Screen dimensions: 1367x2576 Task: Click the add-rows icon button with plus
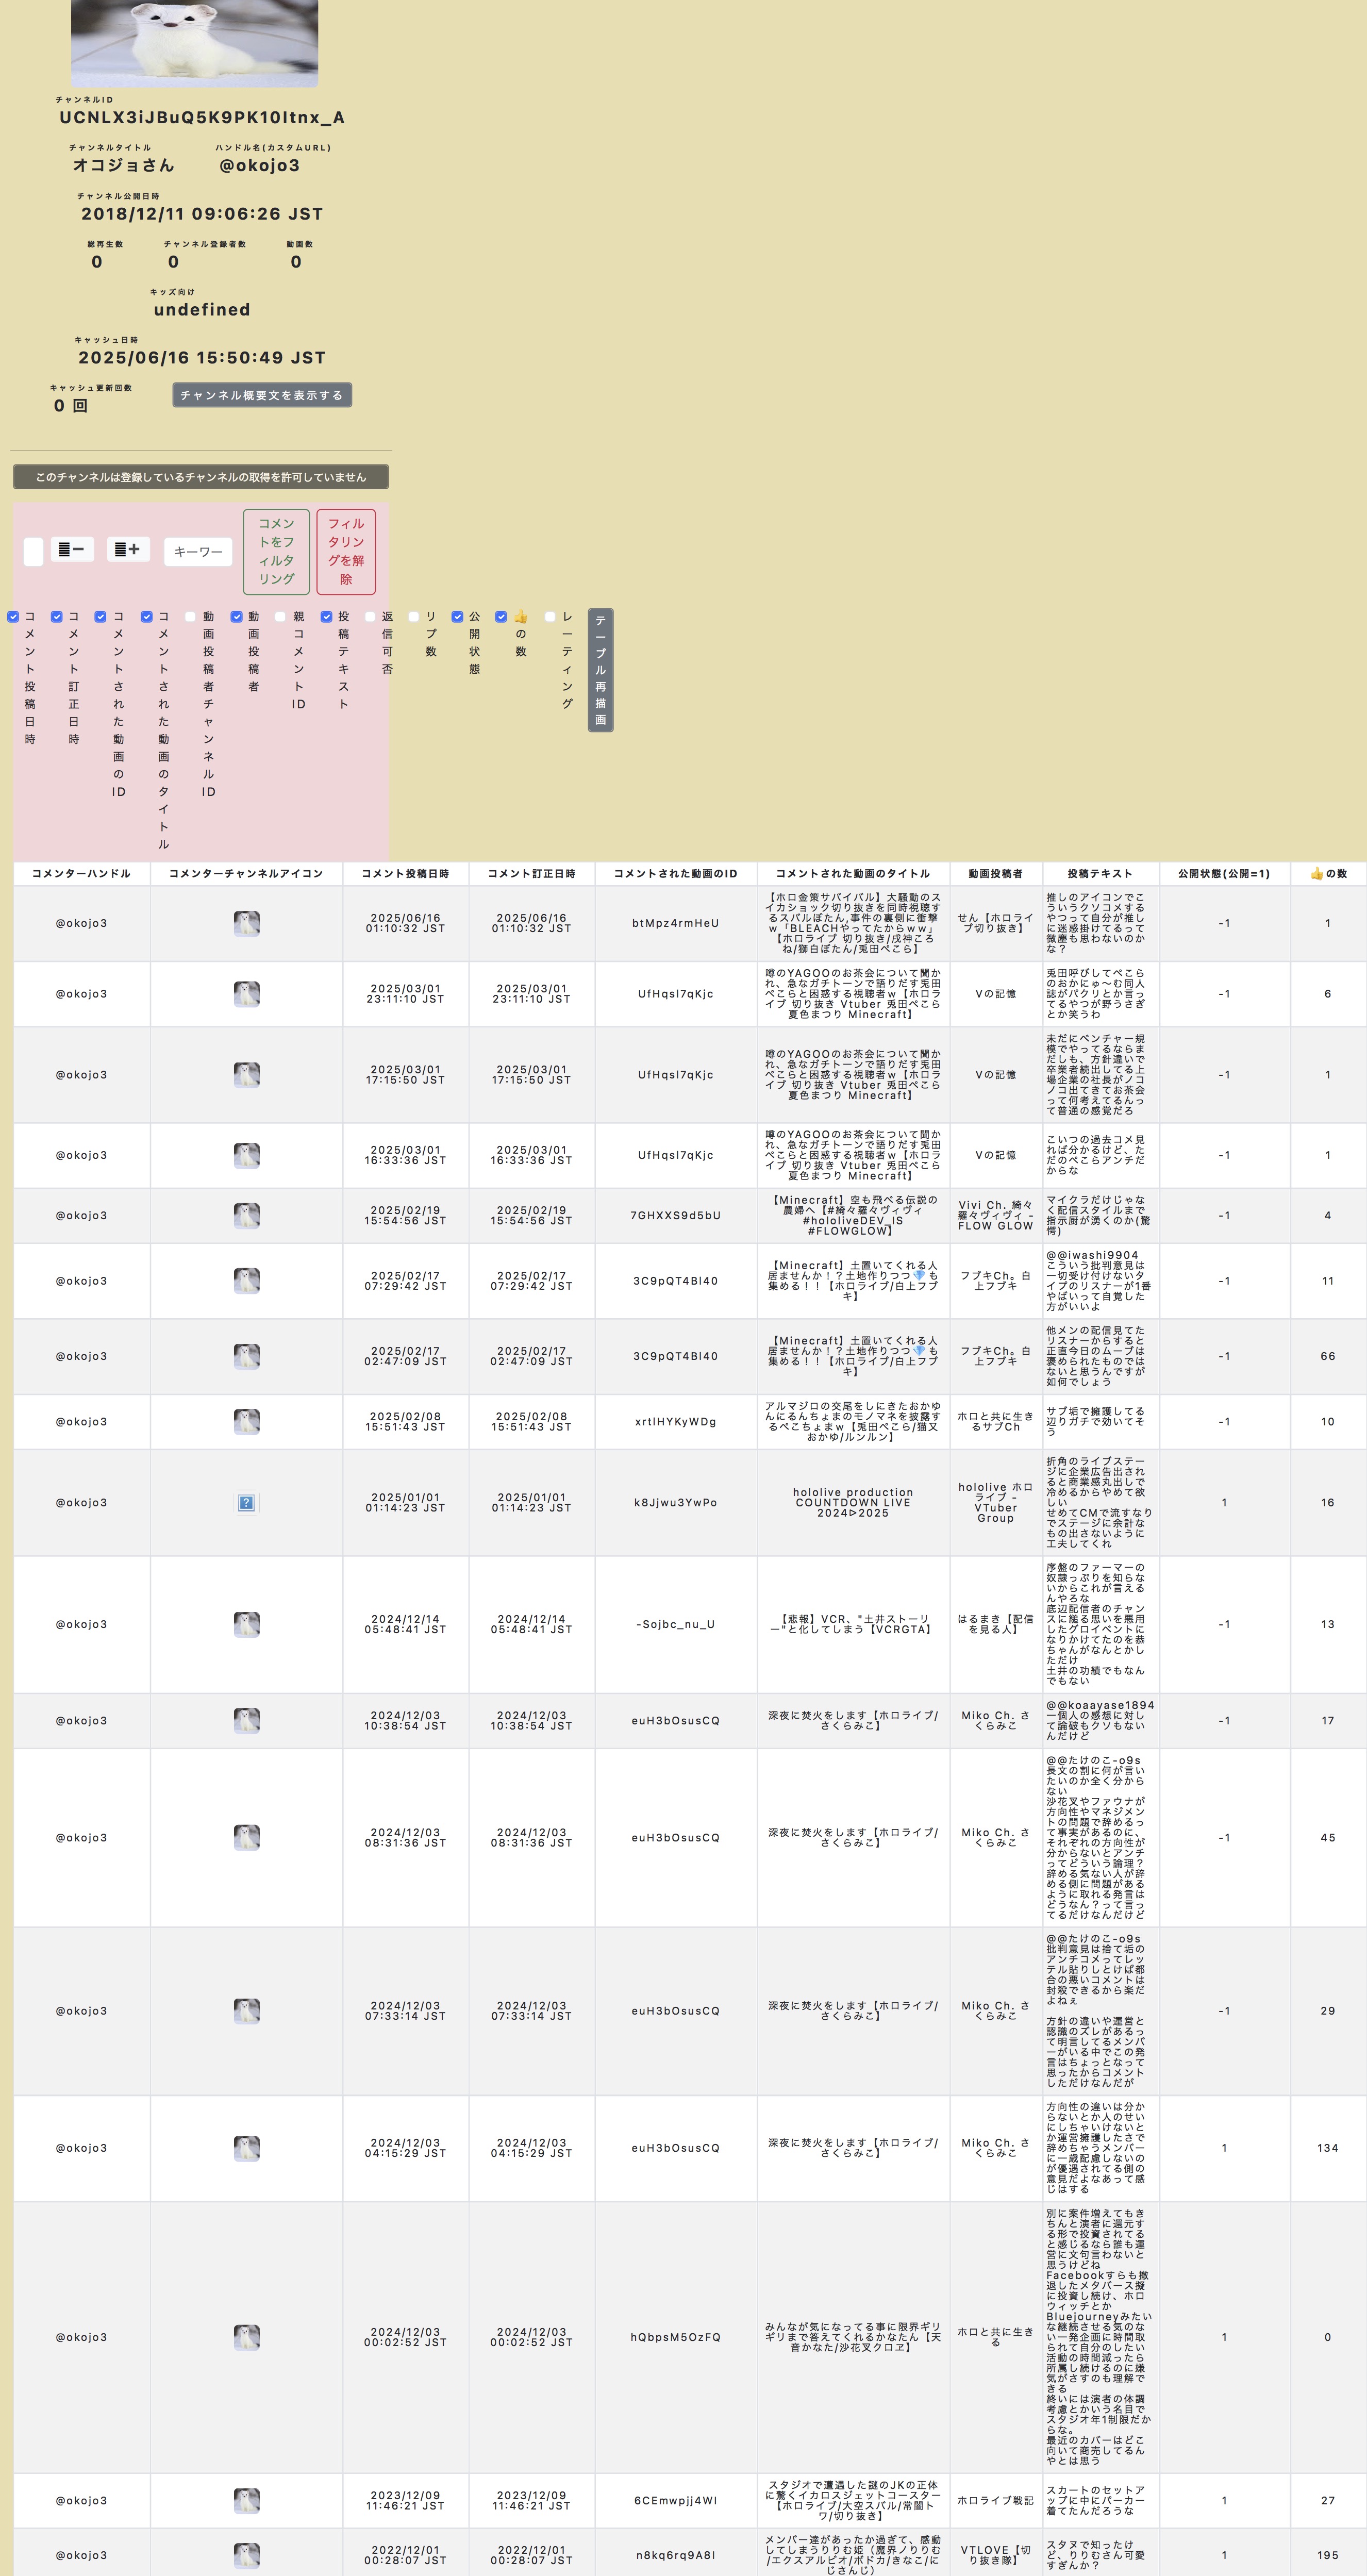128,549
